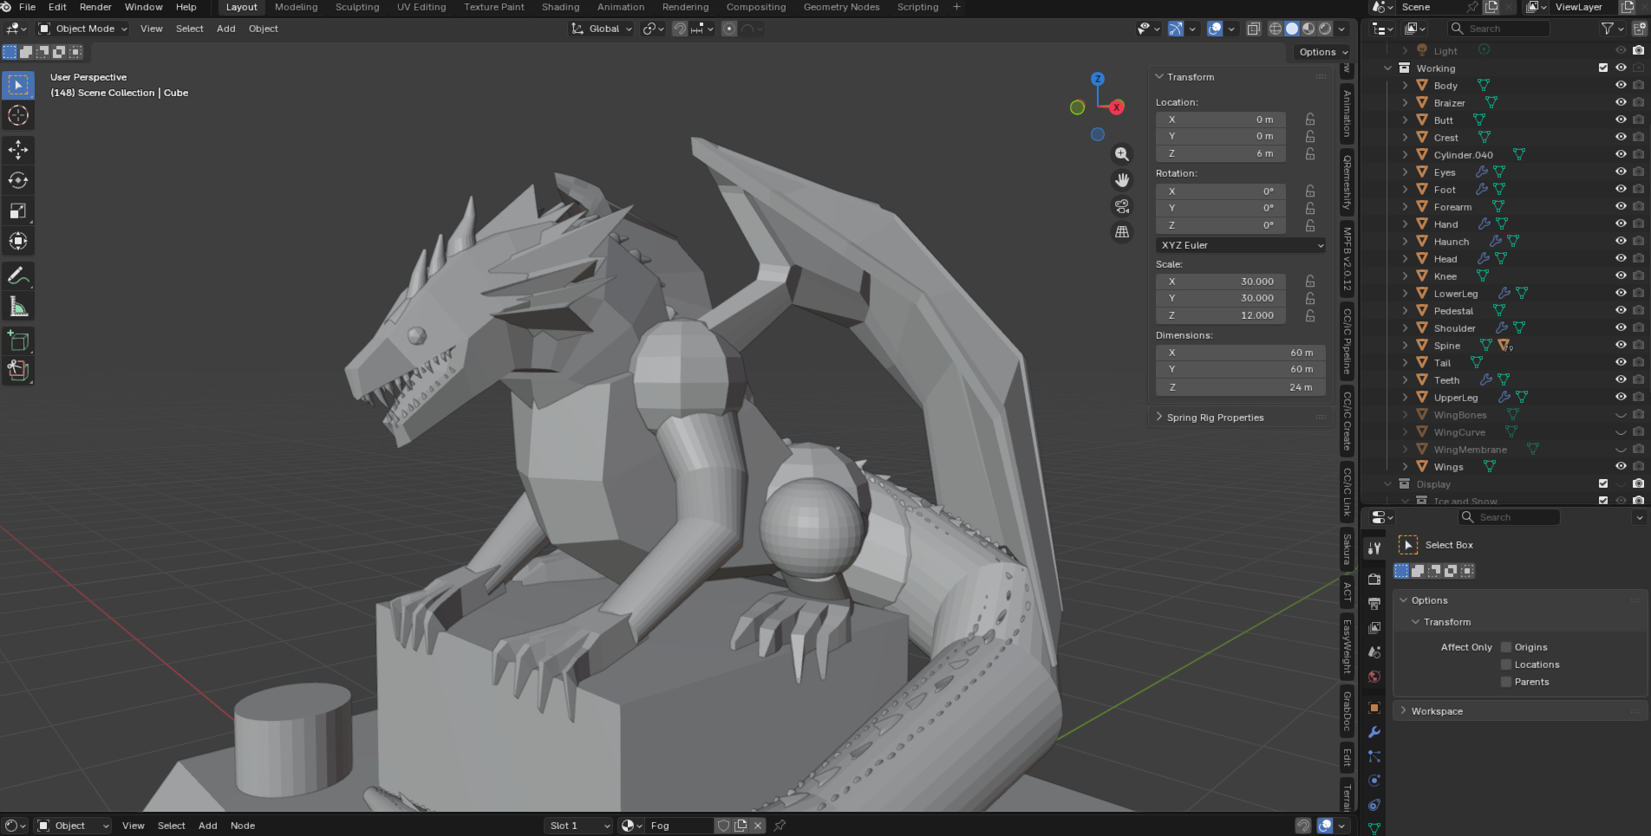1651x836 pixels.
Task: Enable Affect Only Origins checkbox
Action: pyautogui.click(x=1506, y=647)
